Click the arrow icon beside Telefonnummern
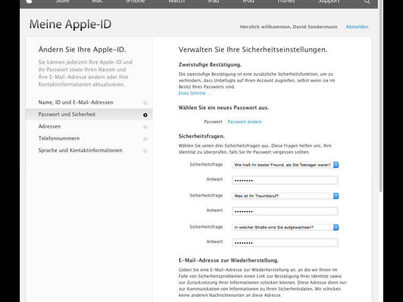The image size is (403, 302). 145,139
